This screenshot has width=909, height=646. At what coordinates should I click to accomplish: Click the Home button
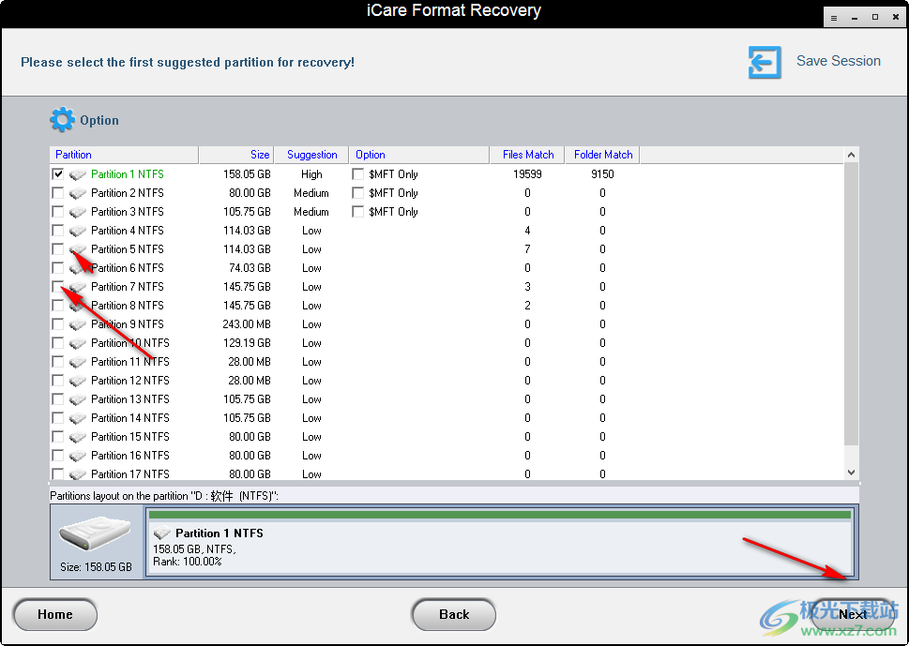55,614
